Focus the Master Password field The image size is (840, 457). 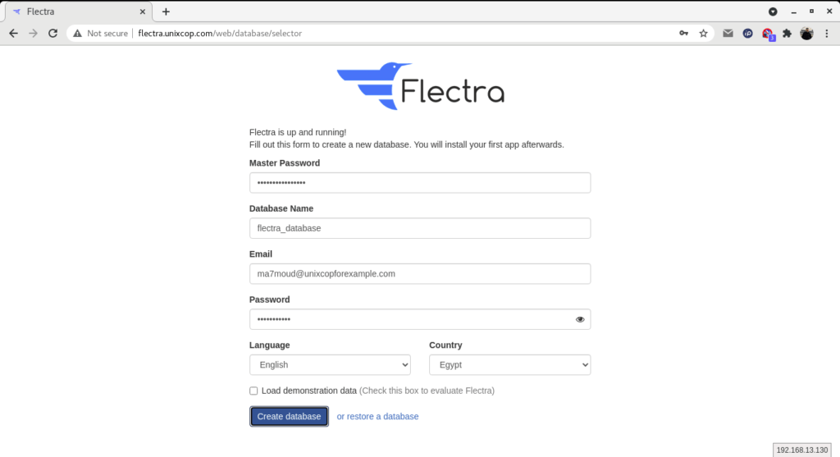coord(420,183)
